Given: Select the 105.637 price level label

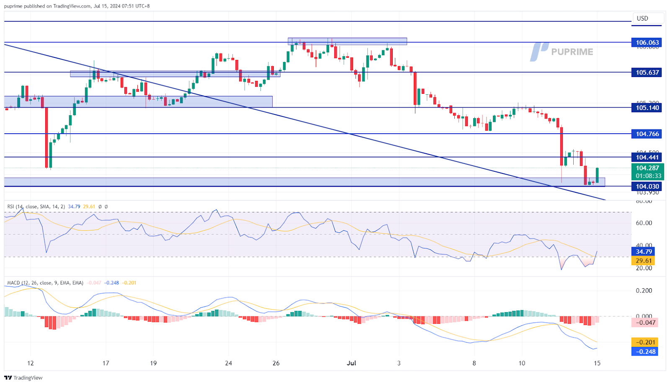Looking at the screenshot, I should [647, 72].
